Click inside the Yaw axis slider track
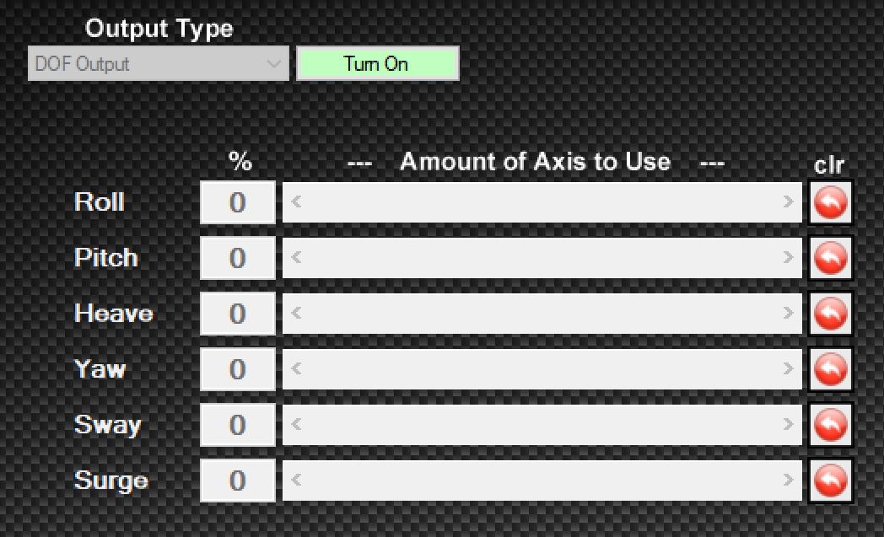Screen dimensions: 884x537 (542, 369)
